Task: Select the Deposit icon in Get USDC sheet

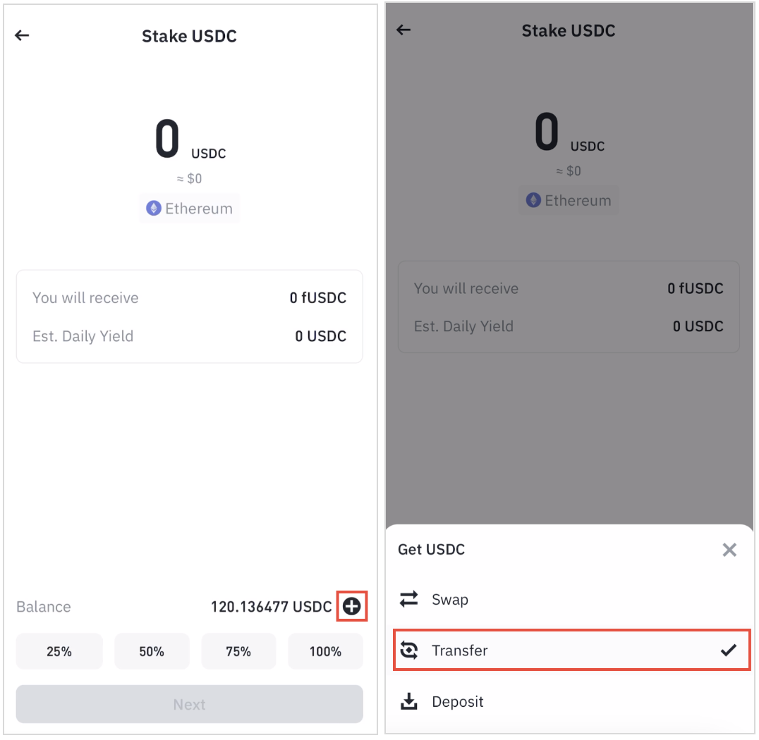Action: [409, 702]
